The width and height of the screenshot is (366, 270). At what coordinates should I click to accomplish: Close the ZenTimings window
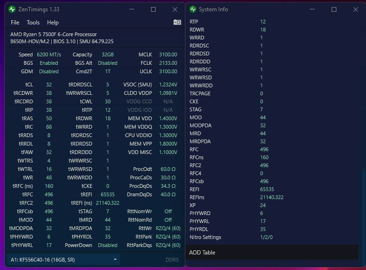pos(175,9)
